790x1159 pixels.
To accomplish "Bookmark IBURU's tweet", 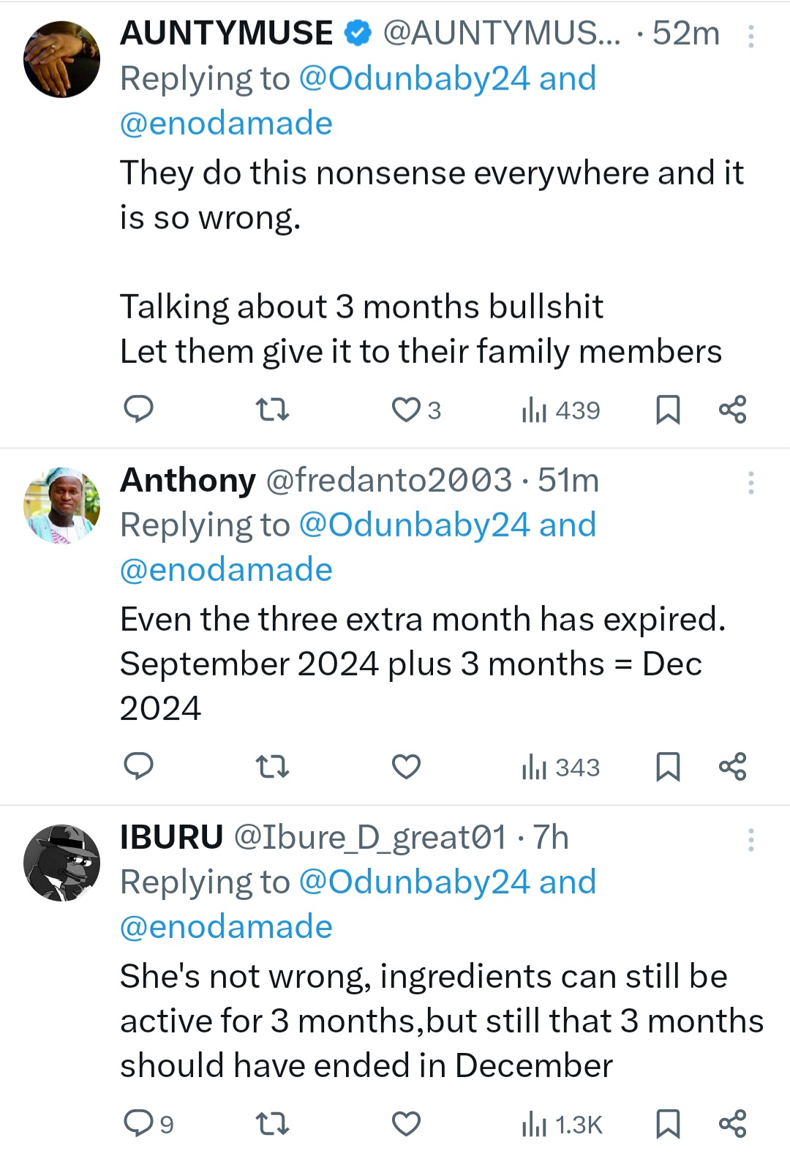I will tap(667, 1124).
